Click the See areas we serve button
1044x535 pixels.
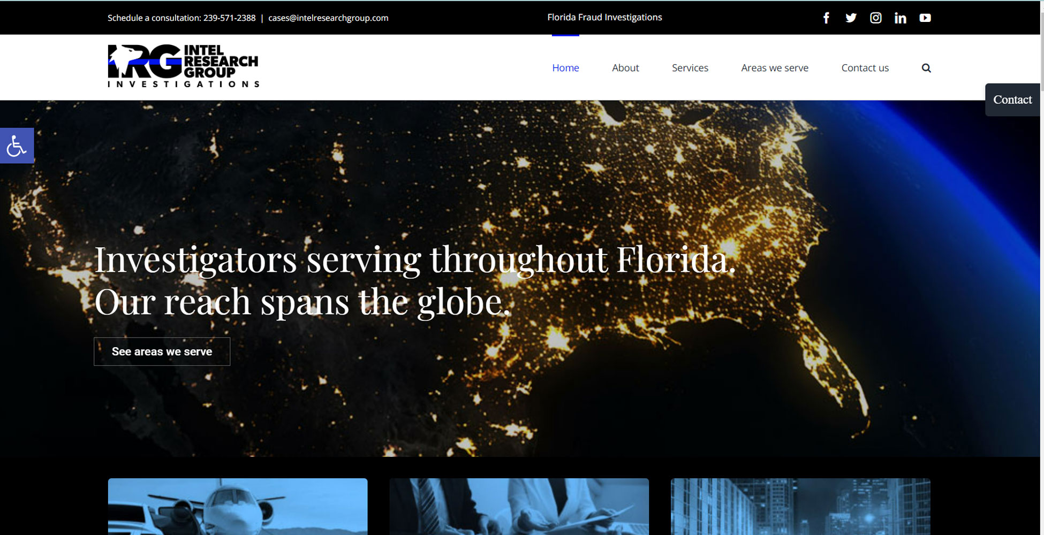coord(162,351)
